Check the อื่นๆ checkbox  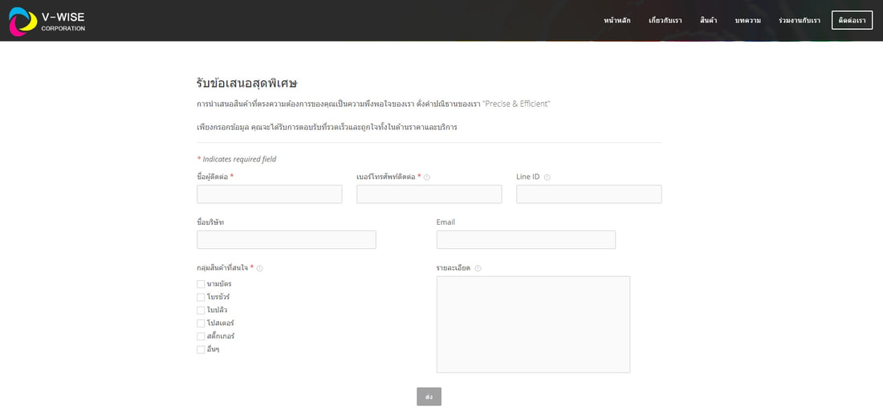[x=201, y=350]
